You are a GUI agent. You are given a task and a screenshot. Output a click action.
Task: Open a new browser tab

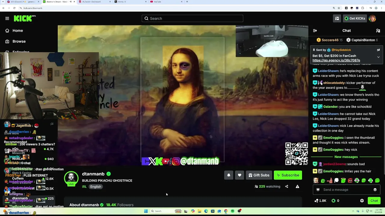point(187,2)
